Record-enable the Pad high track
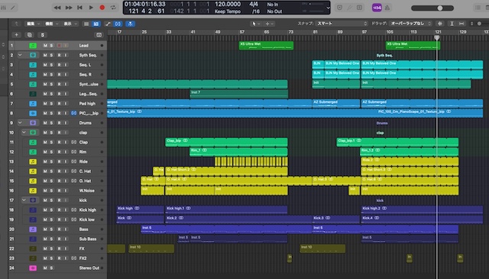 (59, 104)
